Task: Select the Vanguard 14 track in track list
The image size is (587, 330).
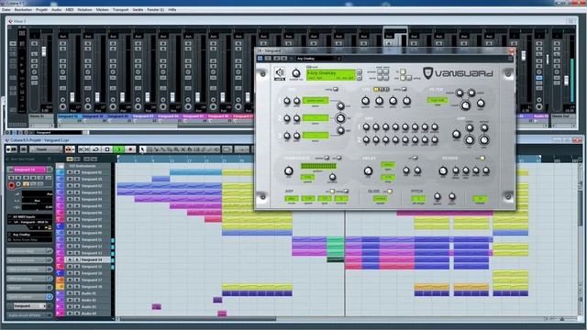Action: 92,259
